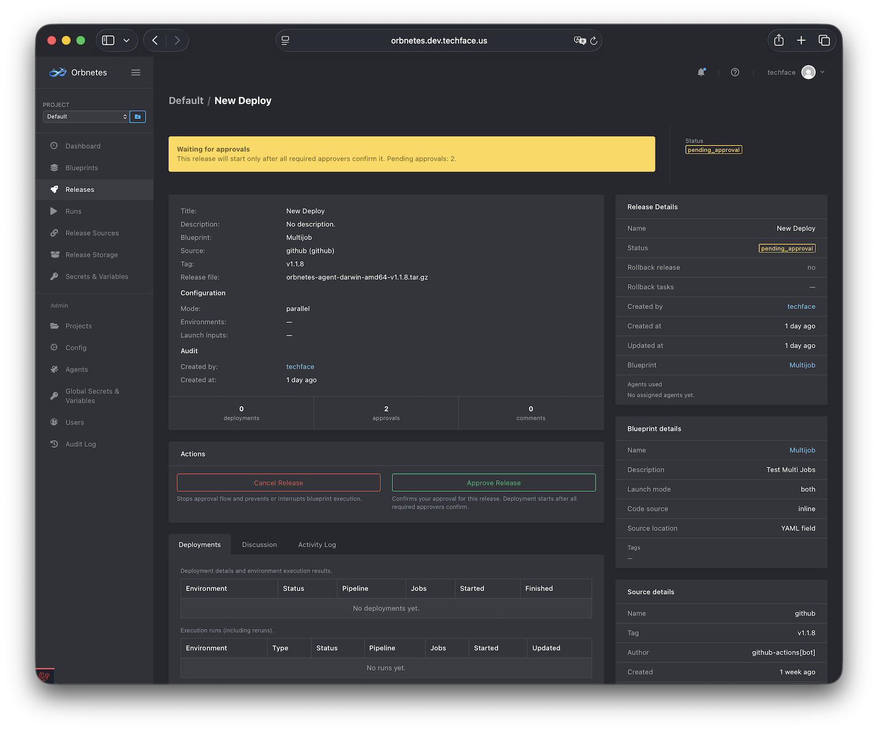Click the notifications bell icon
878x731 pixels.
tap(701, 72)
